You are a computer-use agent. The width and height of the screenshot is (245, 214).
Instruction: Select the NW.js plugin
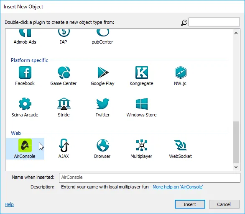tap(180, 76)
